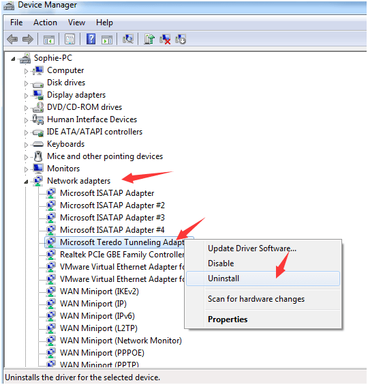Click the Realtek PCIe GBE Family Controller icon
Viewport: 368px width, 385px height.
50,255
